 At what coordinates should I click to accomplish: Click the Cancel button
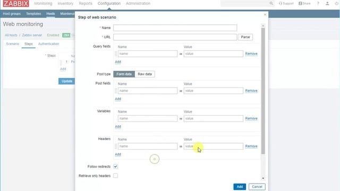(x=257, y=187)
